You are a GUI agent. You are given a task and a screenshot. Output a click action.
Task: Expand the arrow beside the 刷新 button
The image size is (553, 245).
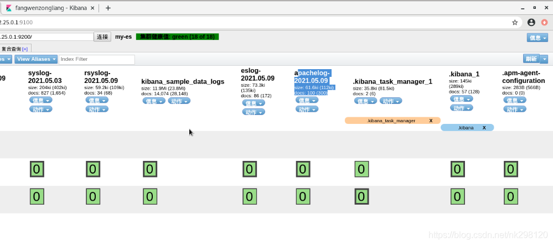coord(544,59)
